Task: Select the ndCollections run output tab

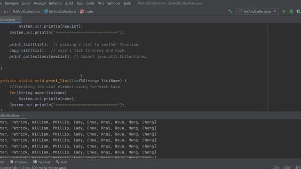Action: point(9,115)
